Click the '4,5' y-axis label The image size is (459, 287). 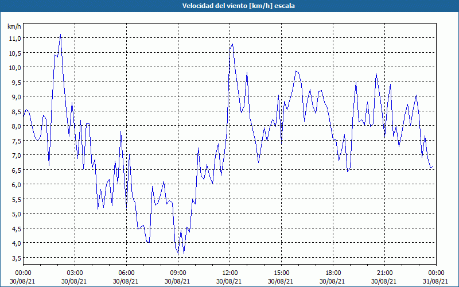click(16, 228)
